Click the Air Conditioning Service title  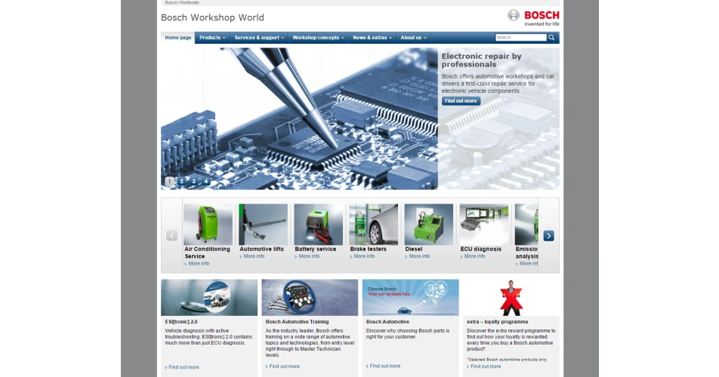tap(207, 253)
